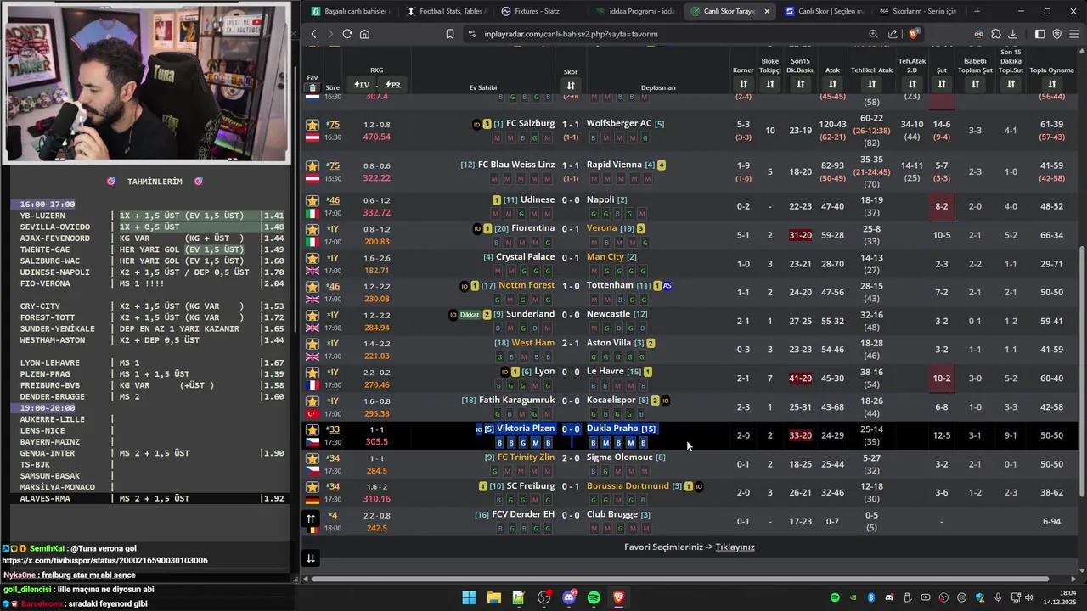The image size is (1087, 611).
Task: Click the trash icon under Fav header
Action: click(x=313, y=87)
